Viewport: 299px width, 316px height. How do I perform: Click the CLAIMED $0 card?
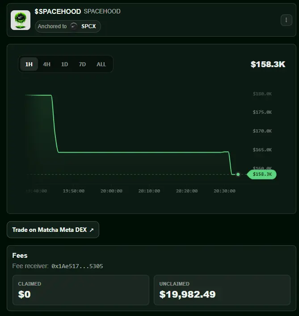[81, 290]
